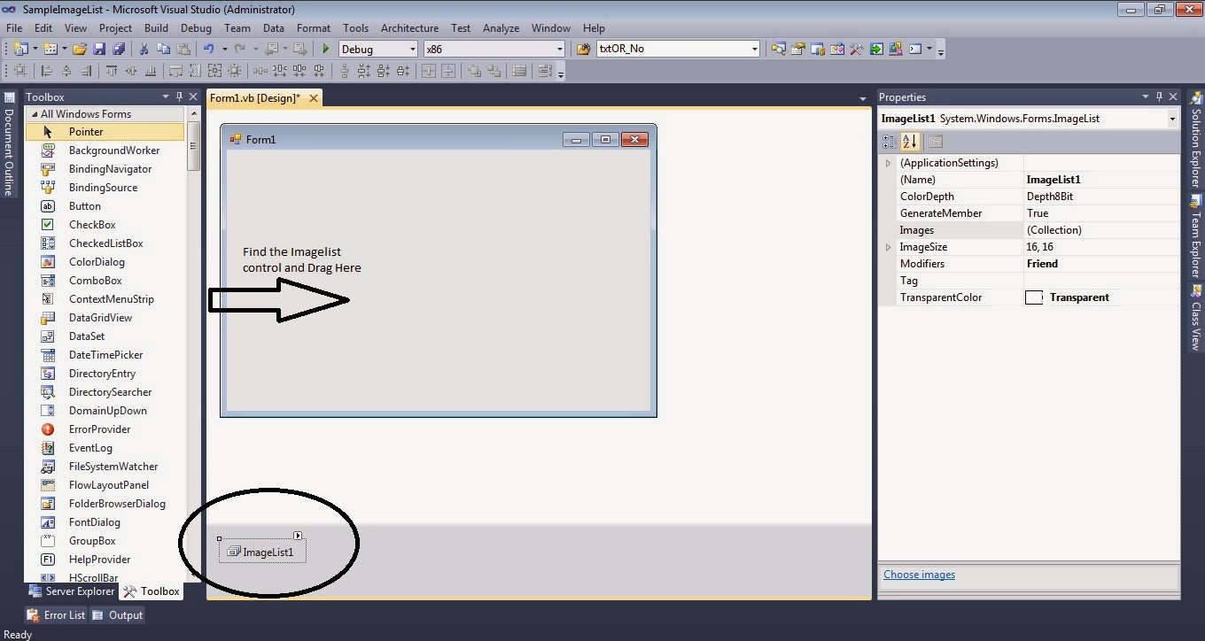The width and height of the screenshot is (1205, 641).
Task: Click the Save All toolbar icon
Action: (x=120, y=49)
